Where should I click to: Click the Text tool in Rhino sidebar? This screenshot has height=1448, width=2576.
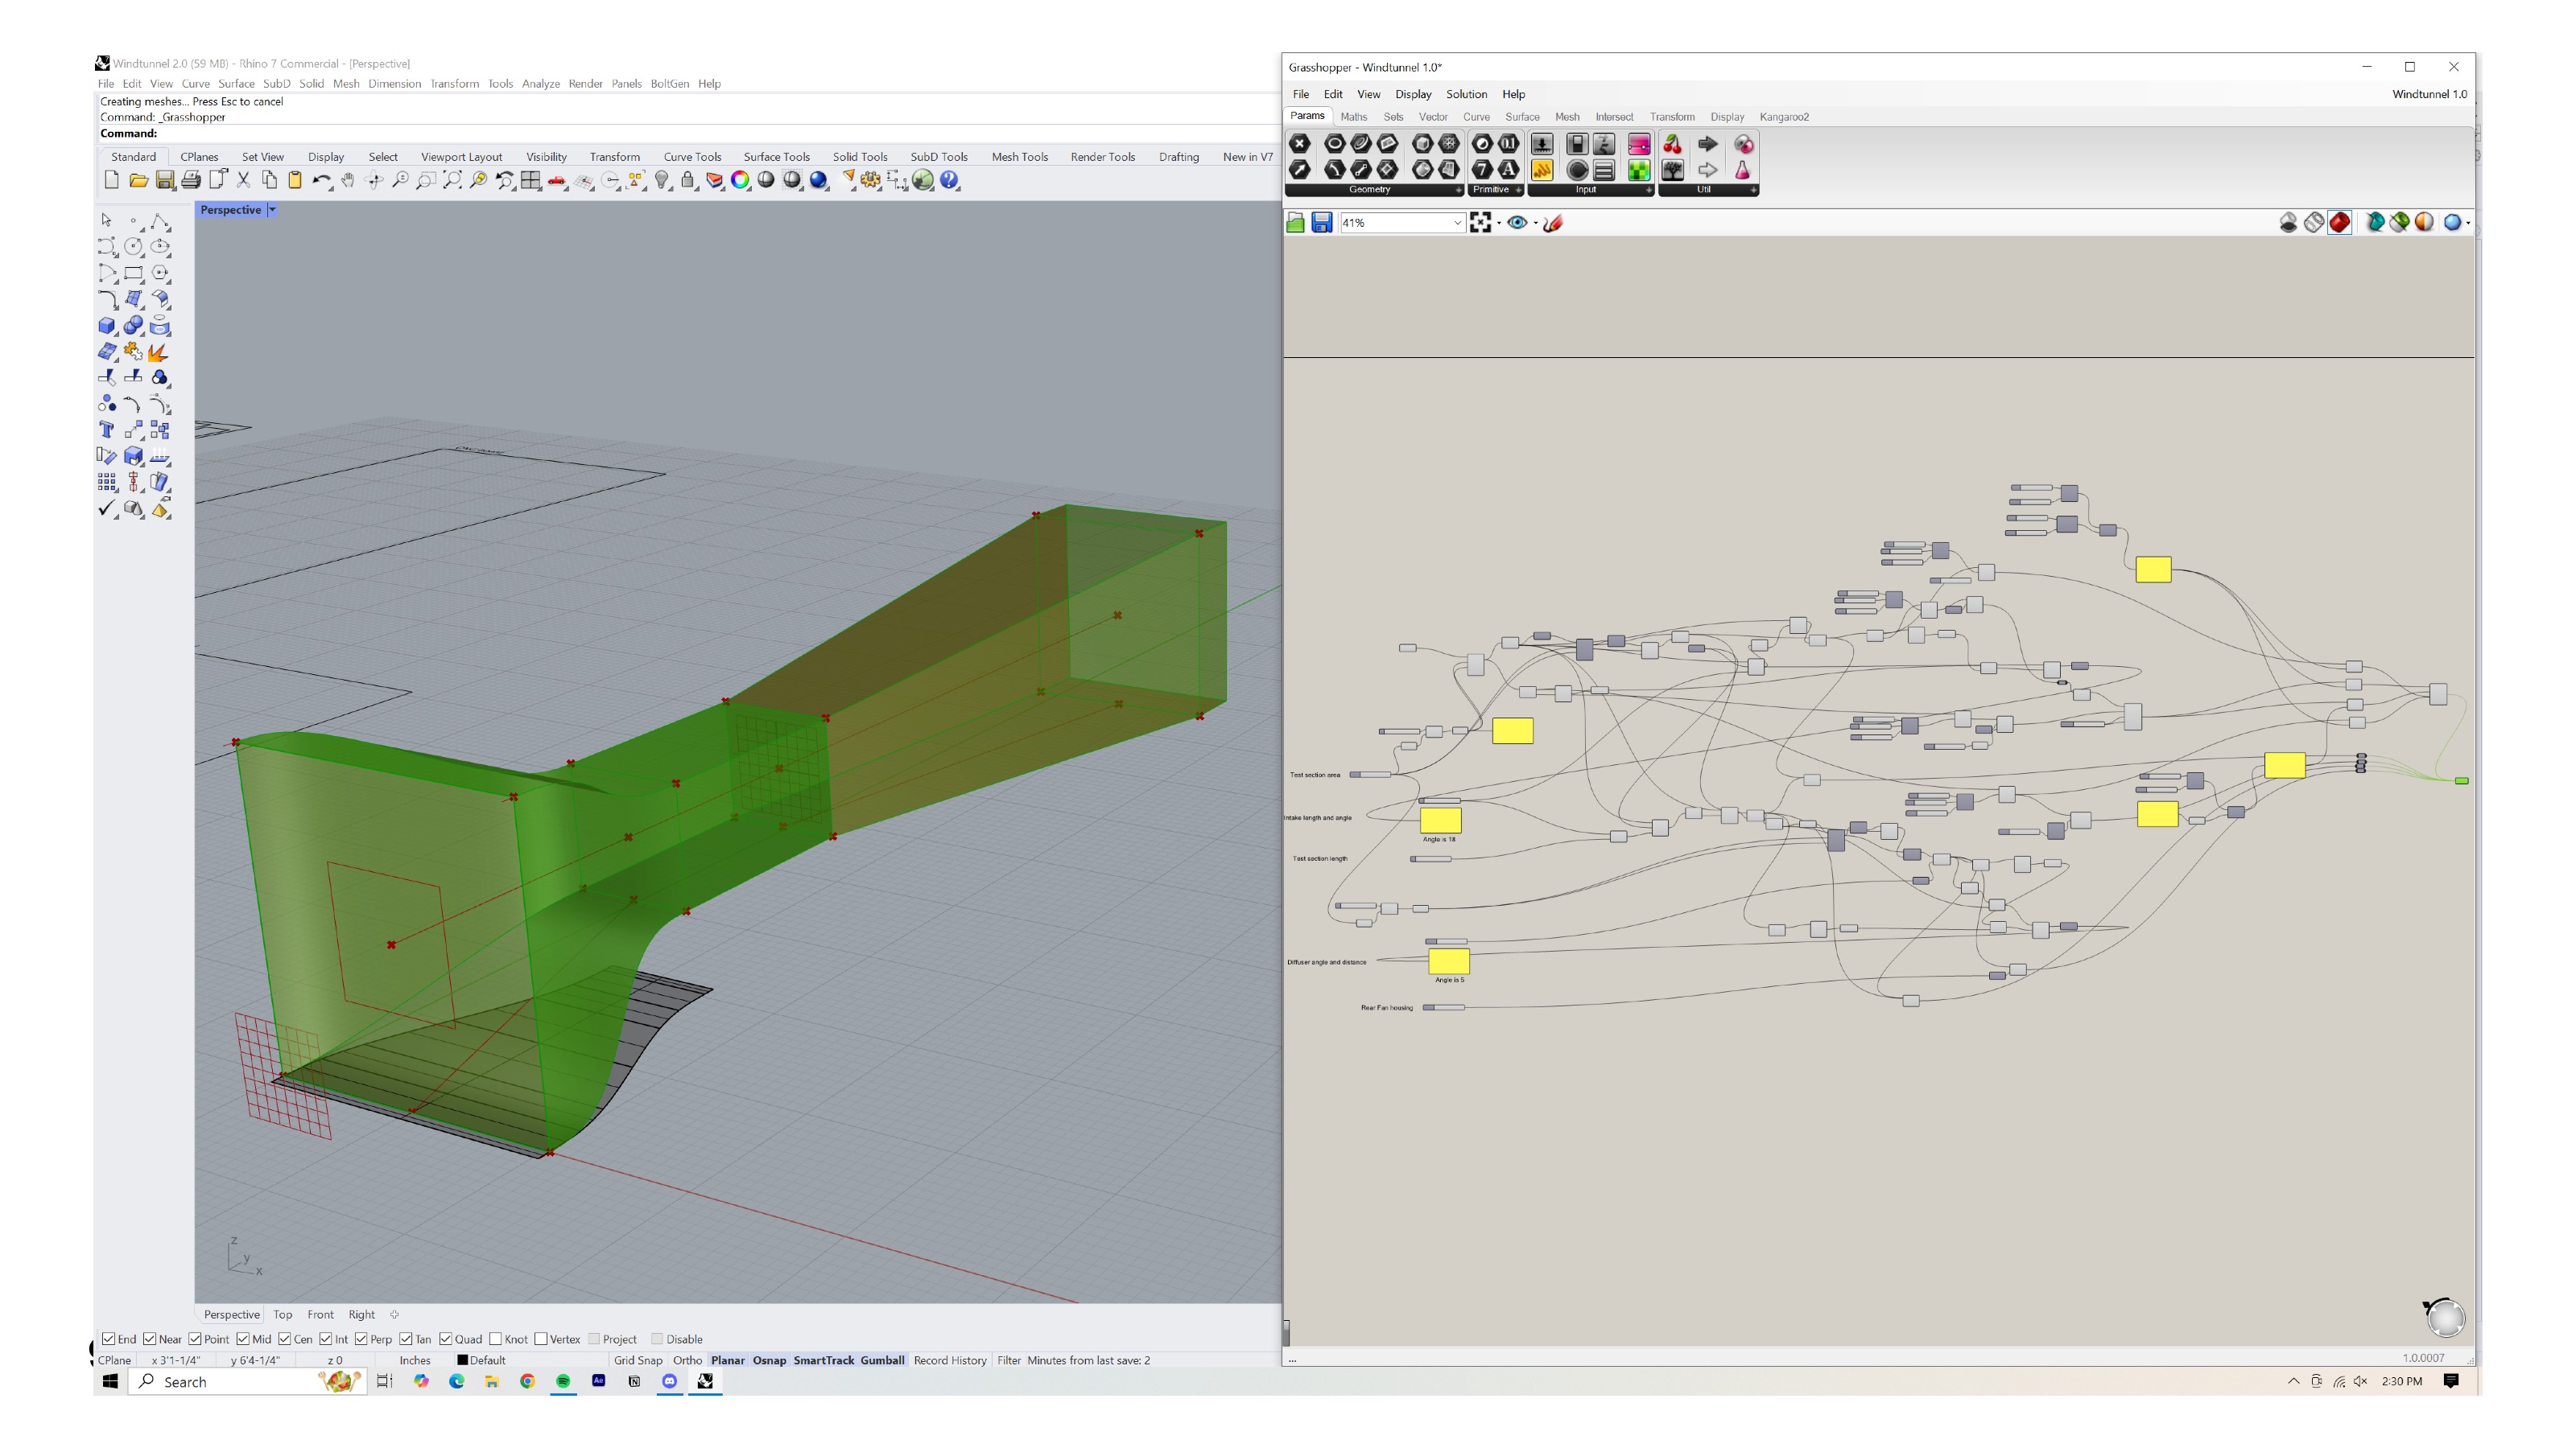tap(107, 430)
